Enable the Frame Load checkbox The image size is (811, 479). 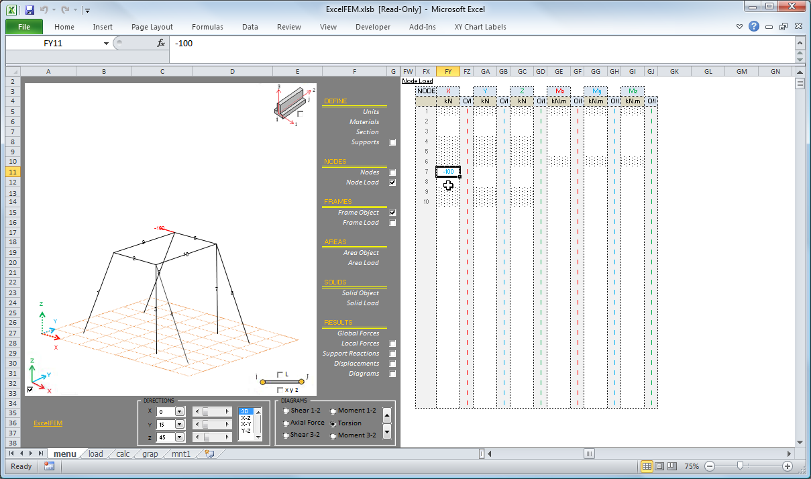393,223
